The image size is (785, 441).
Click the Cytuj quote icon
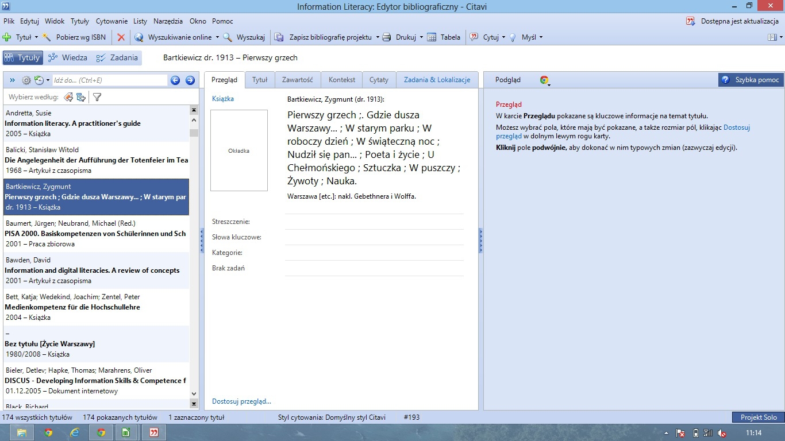click(x=474, y=37)
